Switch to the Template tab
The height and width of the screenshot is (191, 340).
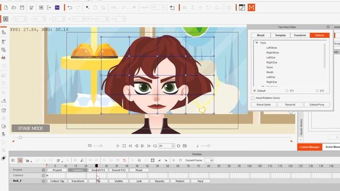coord(280,36)
